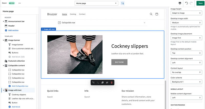Collapse the Image with text tree arrow
This screenshot has width=205, height=109.
point(3,90)
